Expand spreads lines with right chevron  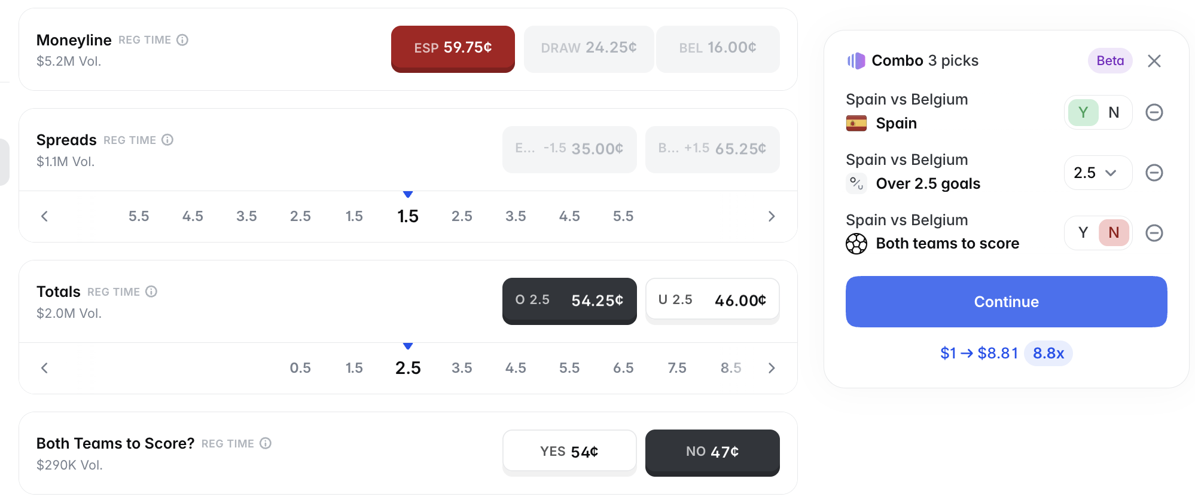[772, 216]
